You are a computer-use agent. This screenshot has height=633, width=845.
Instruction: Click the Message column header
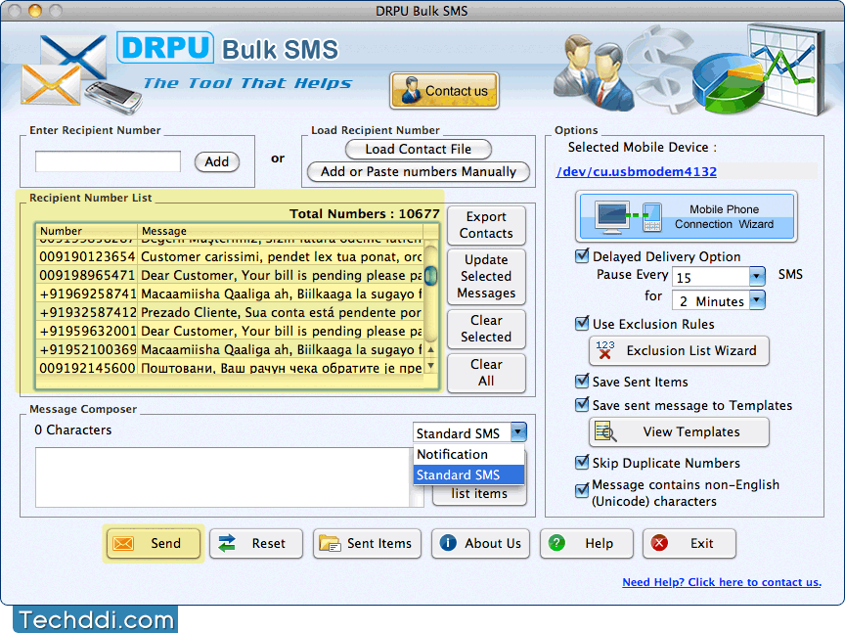(281, 231)
